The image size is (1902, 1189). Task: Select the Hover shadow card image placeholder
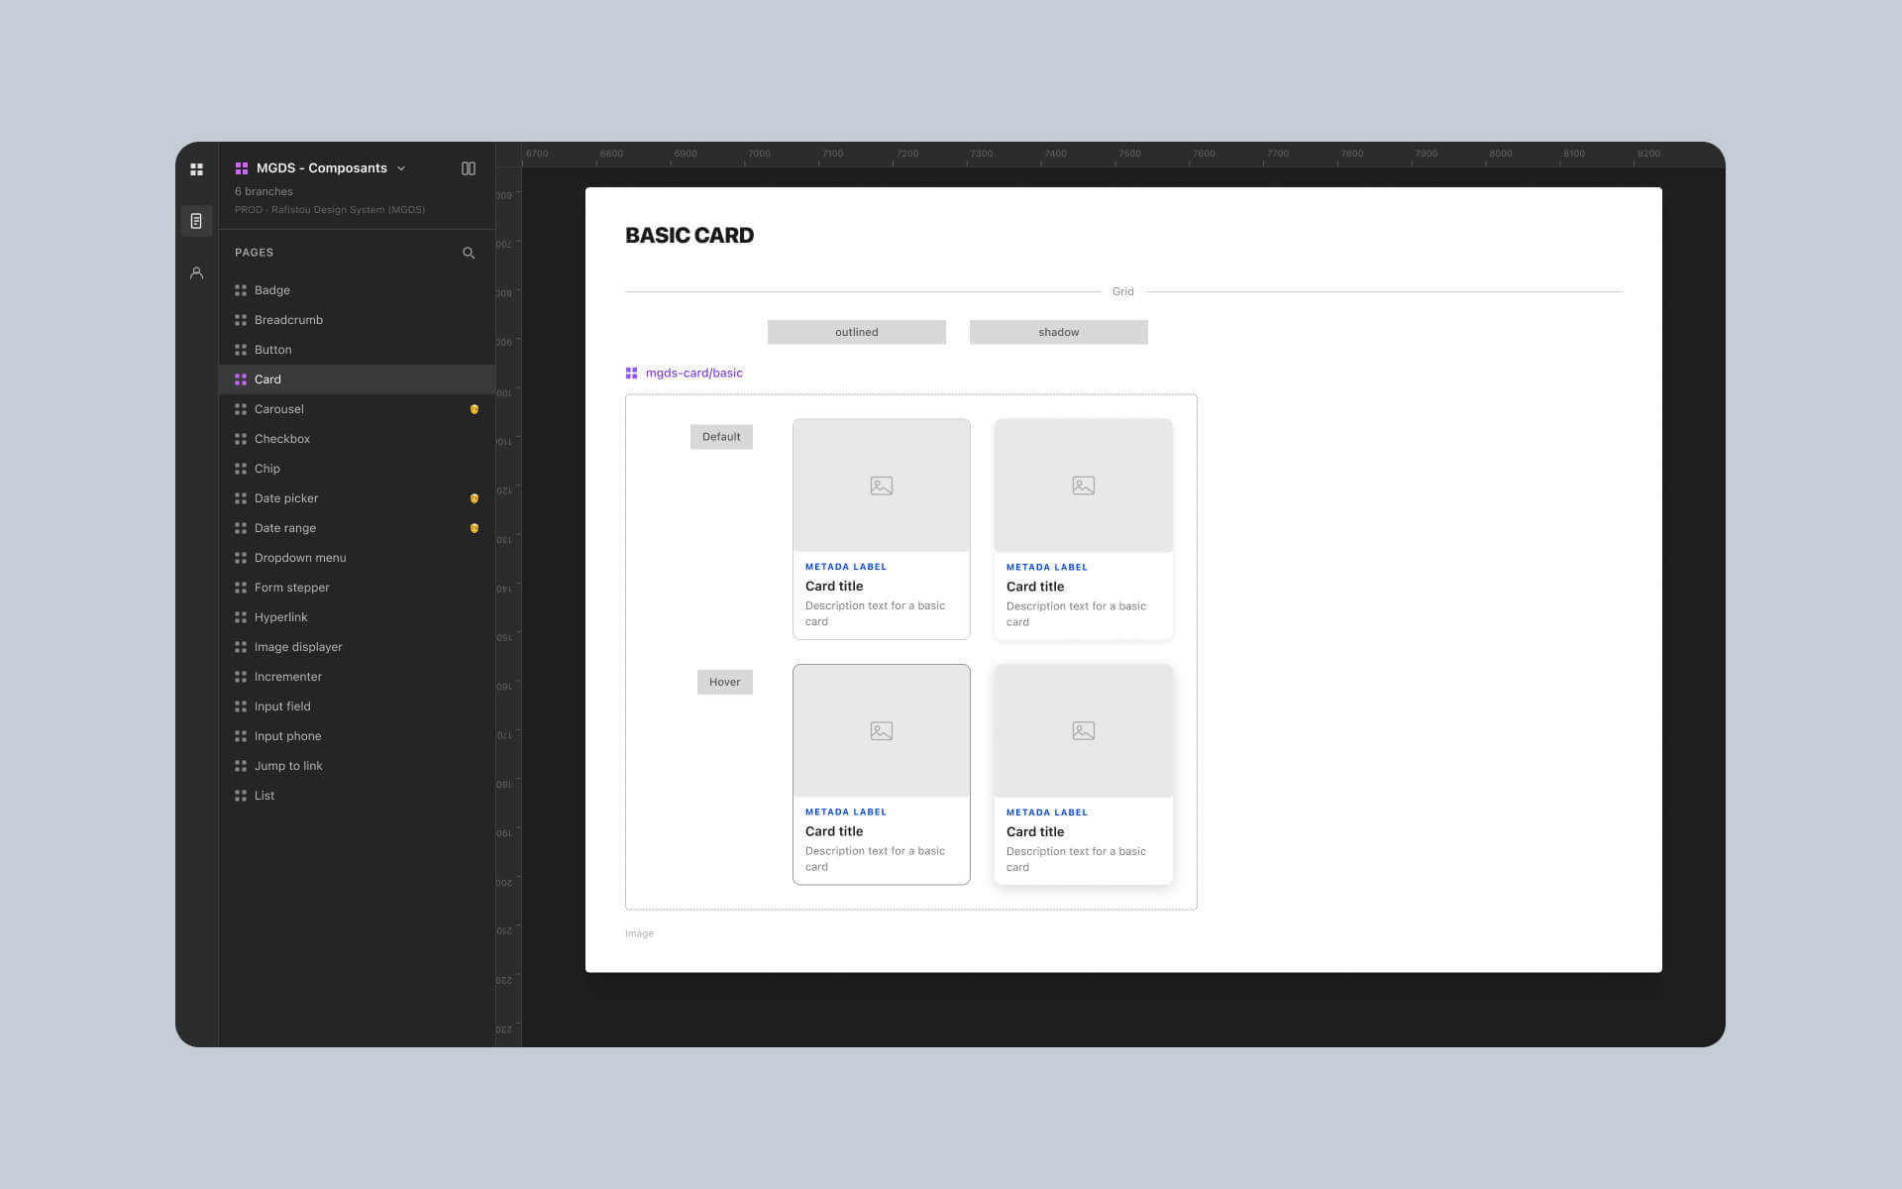pyautogui.click(x=1084, y=731)
